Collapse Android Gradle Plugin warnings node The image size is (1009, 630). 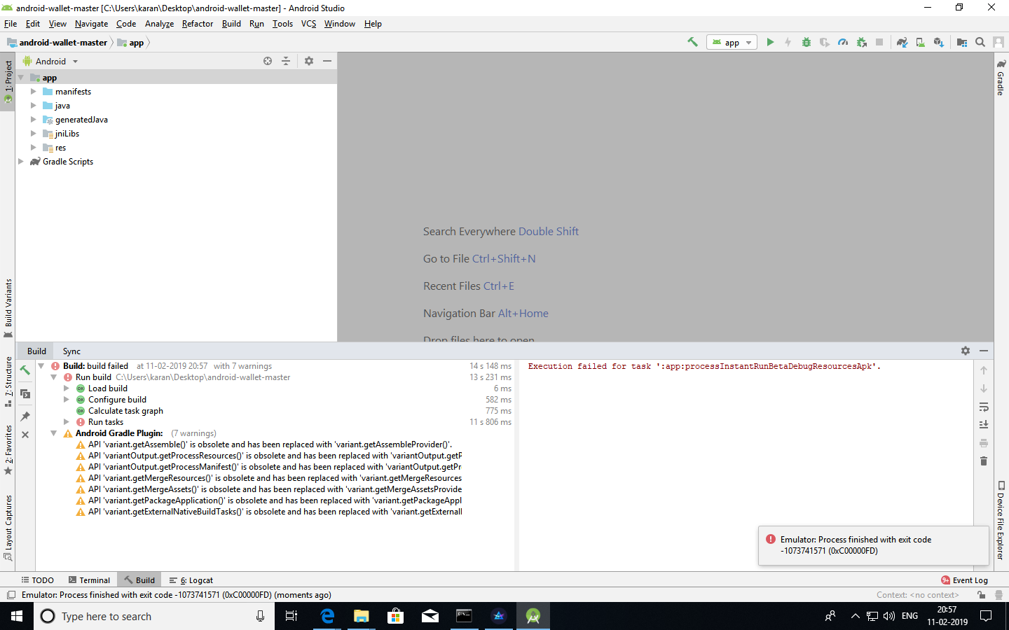(x=54, y=433)
